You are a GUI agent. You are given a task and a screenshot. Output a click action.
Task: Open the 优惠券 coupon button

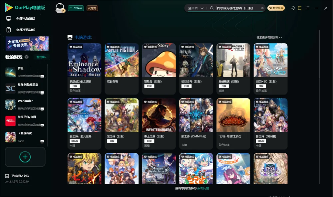click(92, 8)
